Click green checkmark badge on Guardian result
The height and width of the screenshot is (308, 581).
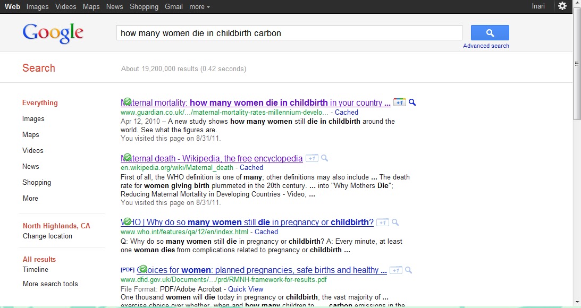click(x=127, y=101)
